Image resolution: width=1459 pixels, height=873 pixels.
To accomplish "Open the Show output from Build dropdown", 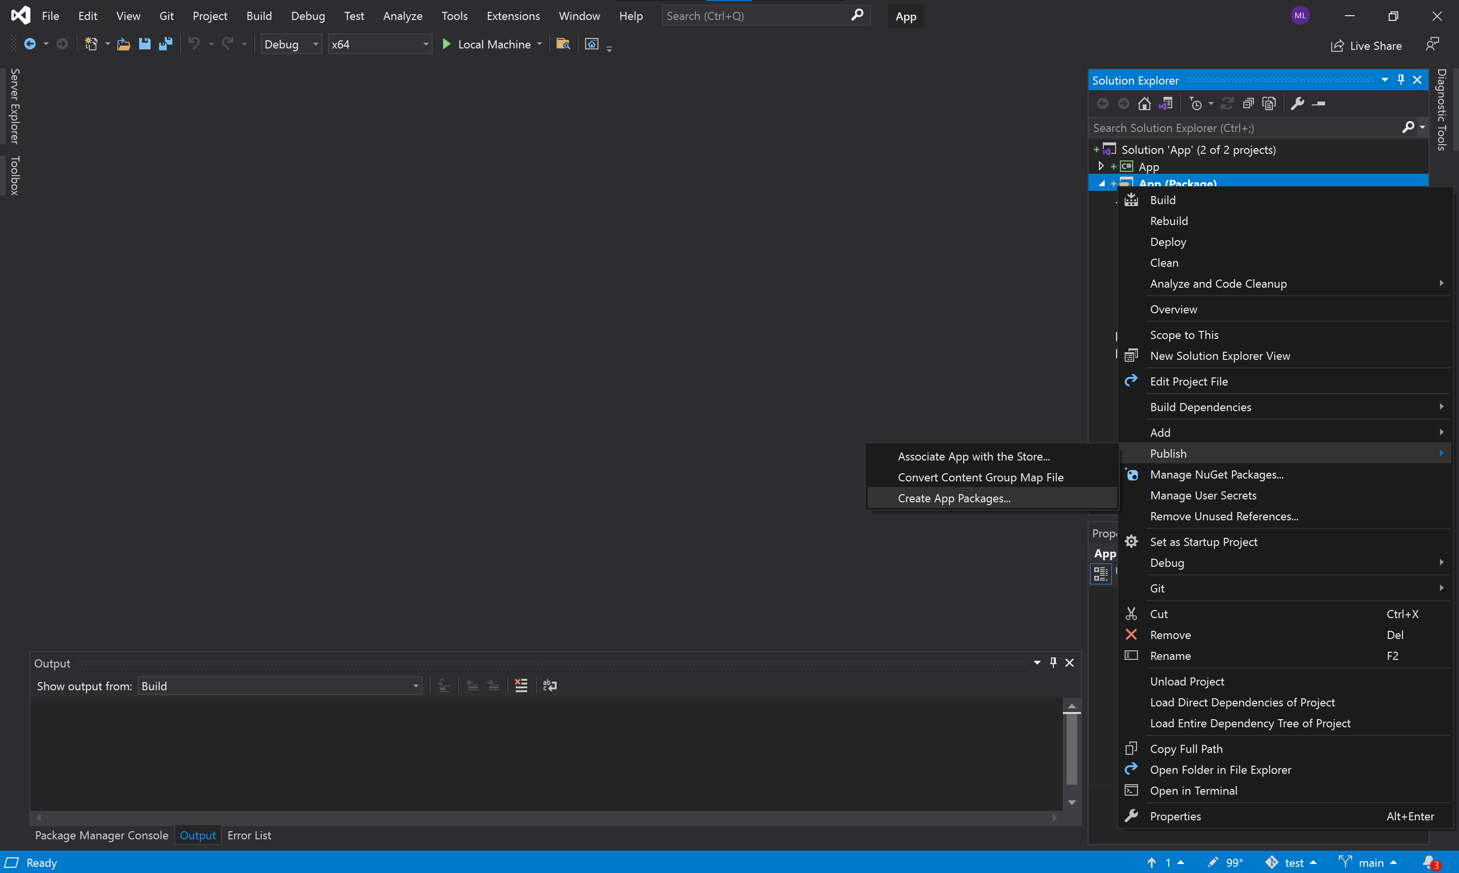I will tap(280, 686).
